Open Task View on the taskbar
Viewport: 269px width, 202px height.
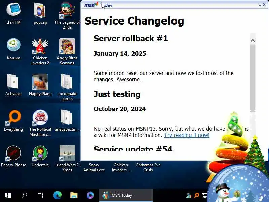click(x=40, y=195)
